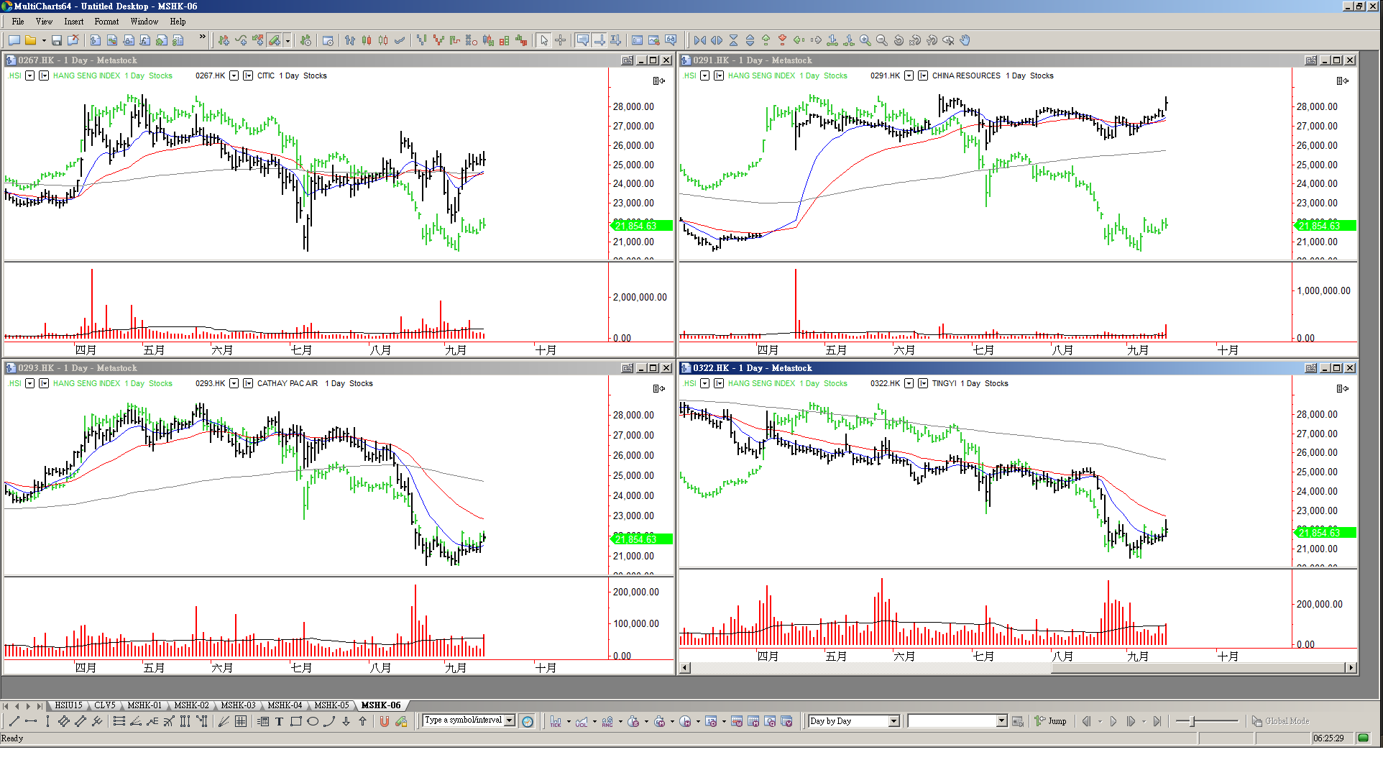Click the candlestick chart style icon
1383x760 pixels.
coord(367,40)
